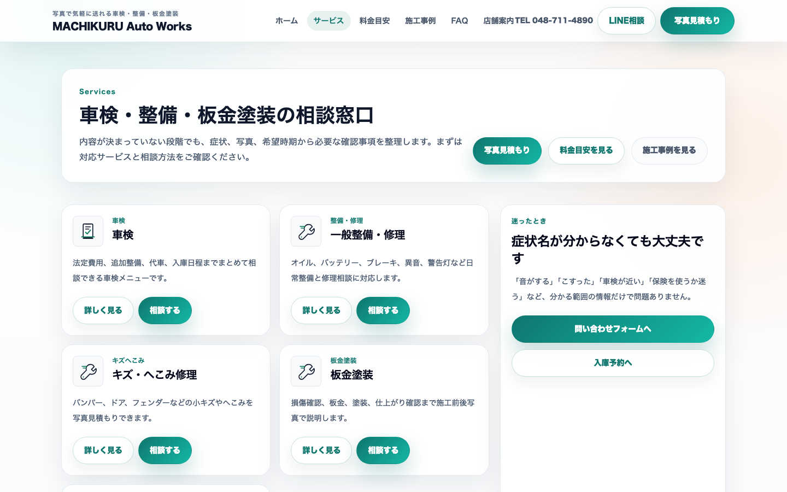Click the 問い合わせフォームへ button
The image size is (787, 492).
(x=613, y=329)
